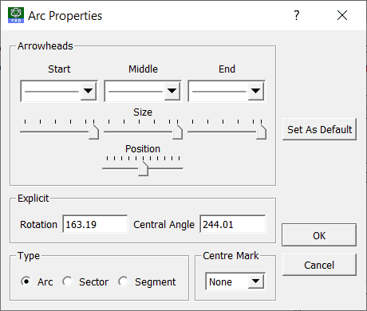Click the Rotation input field

[95, 224]
